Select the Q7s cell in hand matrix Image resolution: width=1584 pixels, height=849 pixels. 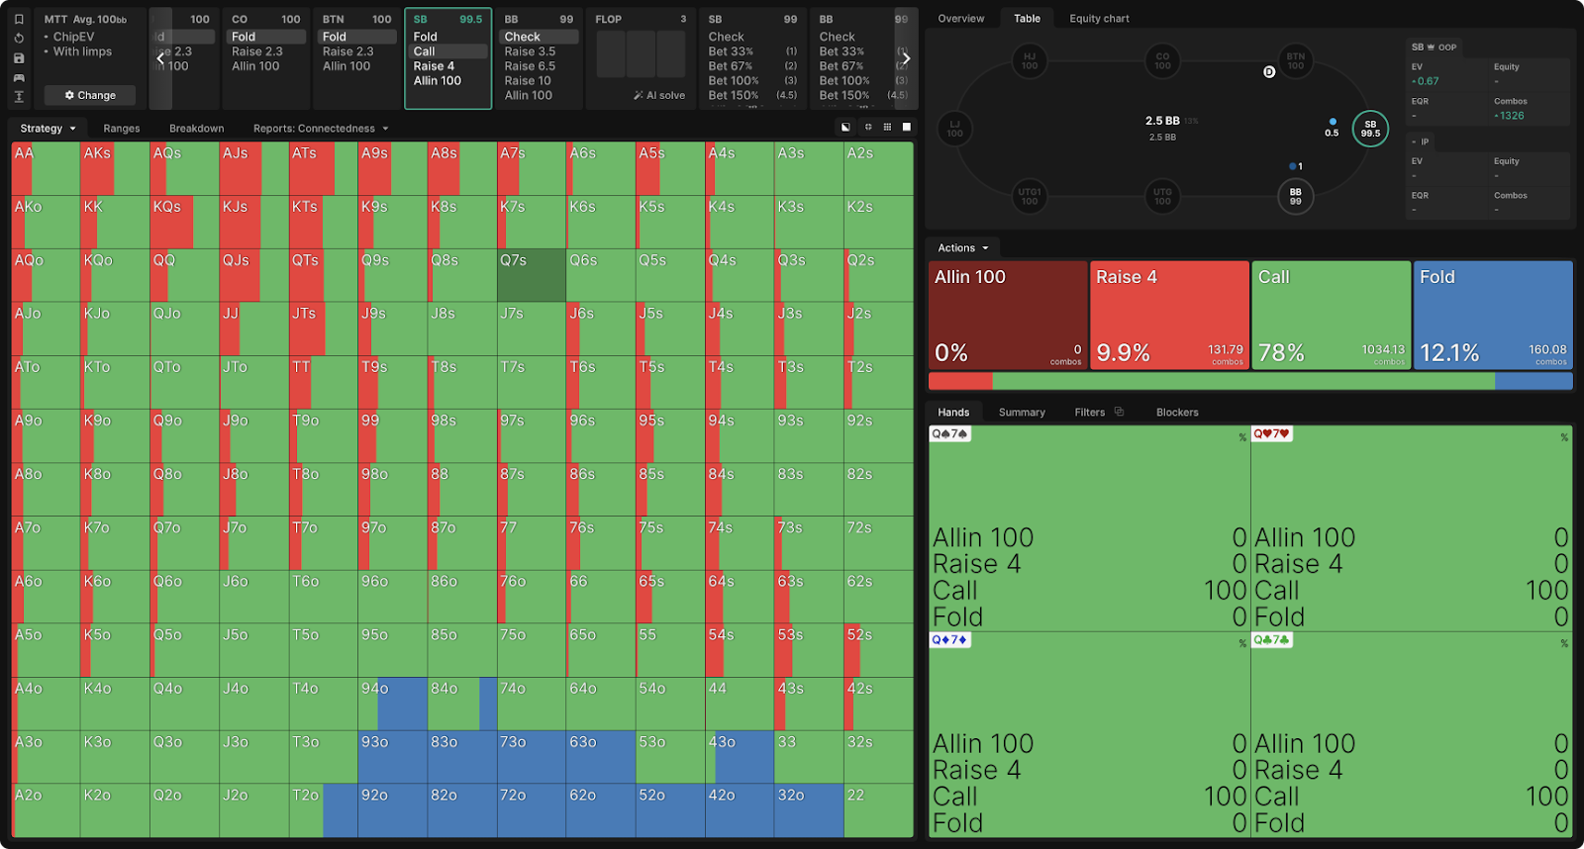[x=531, y=275]
